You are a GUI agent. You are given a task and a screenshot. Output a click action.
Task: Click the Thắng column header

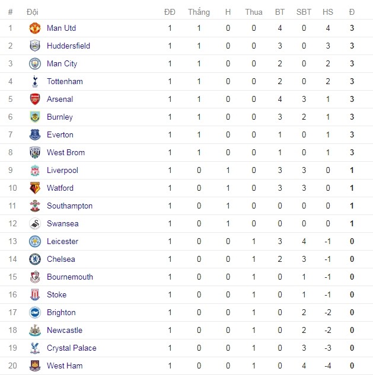[199, 12]
